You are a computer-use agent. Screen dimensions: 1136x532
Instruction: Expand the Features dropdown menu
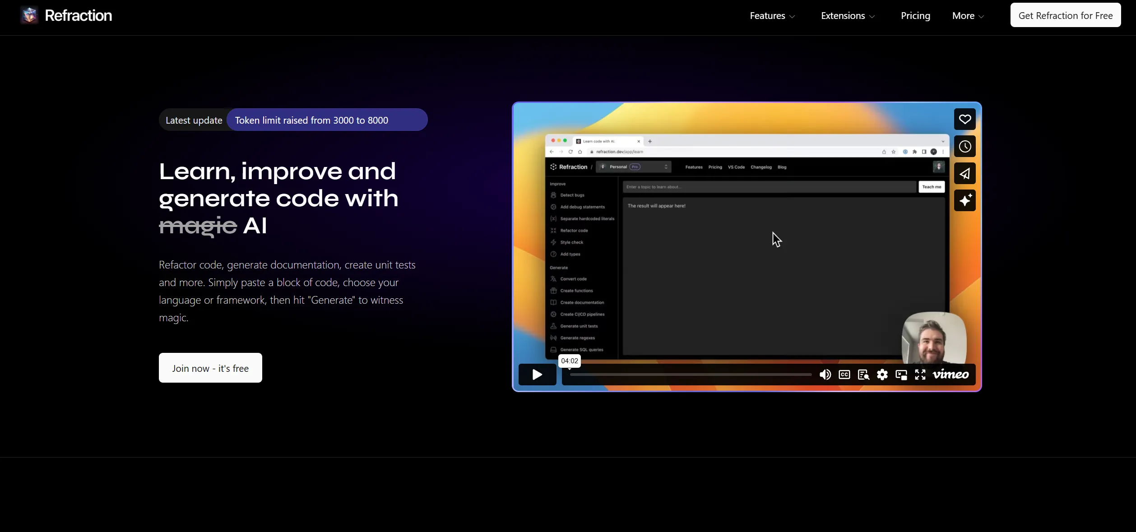tap(772, 16)
